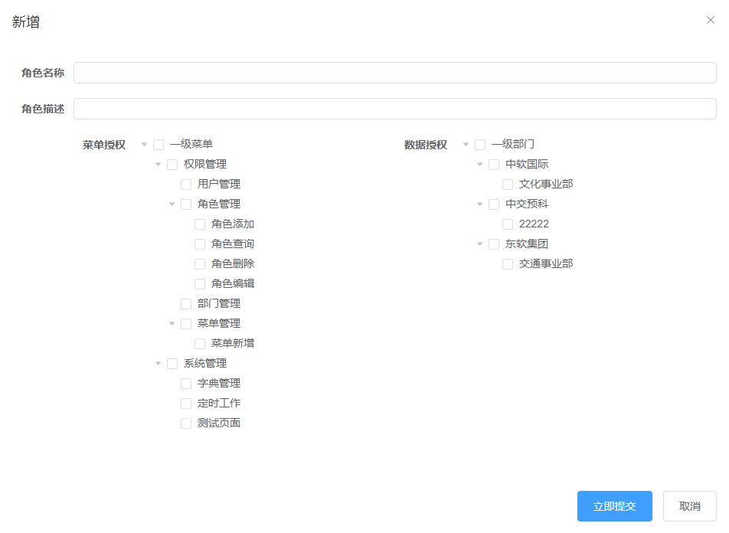Screen dimensions: 729x533
Task: Check the 字典管理 checkbox
Action: [185, 383]
